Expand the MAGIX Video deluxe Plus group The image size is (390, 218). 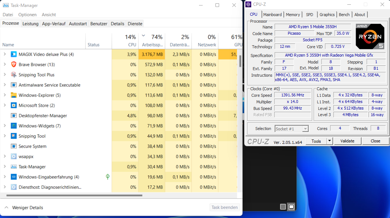coord(4,54)
